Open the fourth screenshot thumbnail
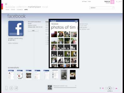Screen dimensions: 124x93 coord(37,75)
